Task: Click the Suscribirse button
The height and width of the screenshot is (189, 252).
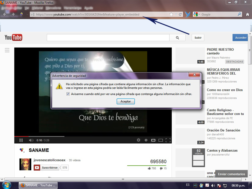Action: coord(46,168)
